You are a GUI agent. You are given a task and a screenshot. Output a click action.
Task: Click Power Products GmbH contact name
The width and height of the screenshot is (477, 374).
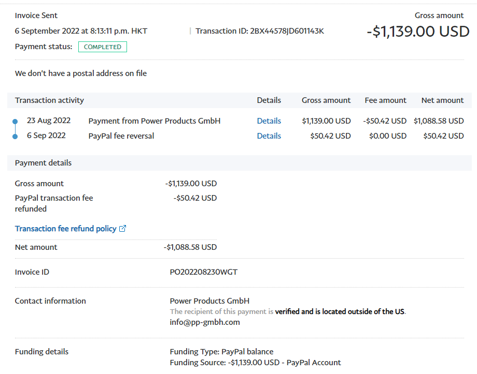click(209, 301)
